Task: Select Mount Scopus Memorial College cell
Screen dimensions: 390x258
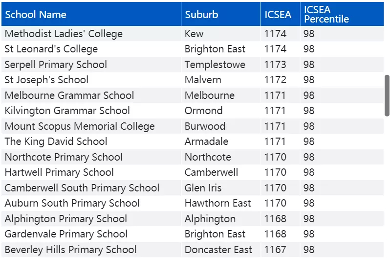Action: 80,126
